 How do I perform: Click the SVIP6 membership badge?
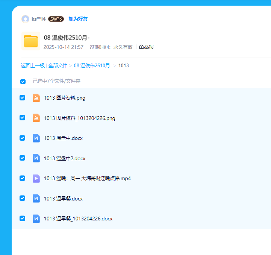(56, 19)
